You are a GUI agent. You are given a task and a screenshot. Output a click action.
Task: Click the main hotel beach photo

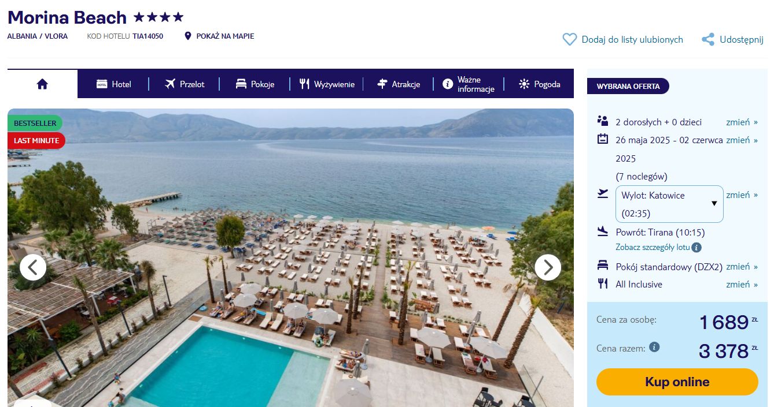290,257
